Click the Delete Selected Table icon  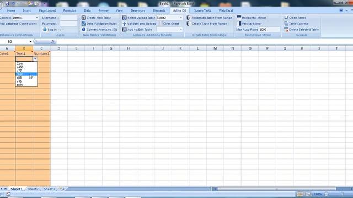pyautogui.click(x=286, y=29)
